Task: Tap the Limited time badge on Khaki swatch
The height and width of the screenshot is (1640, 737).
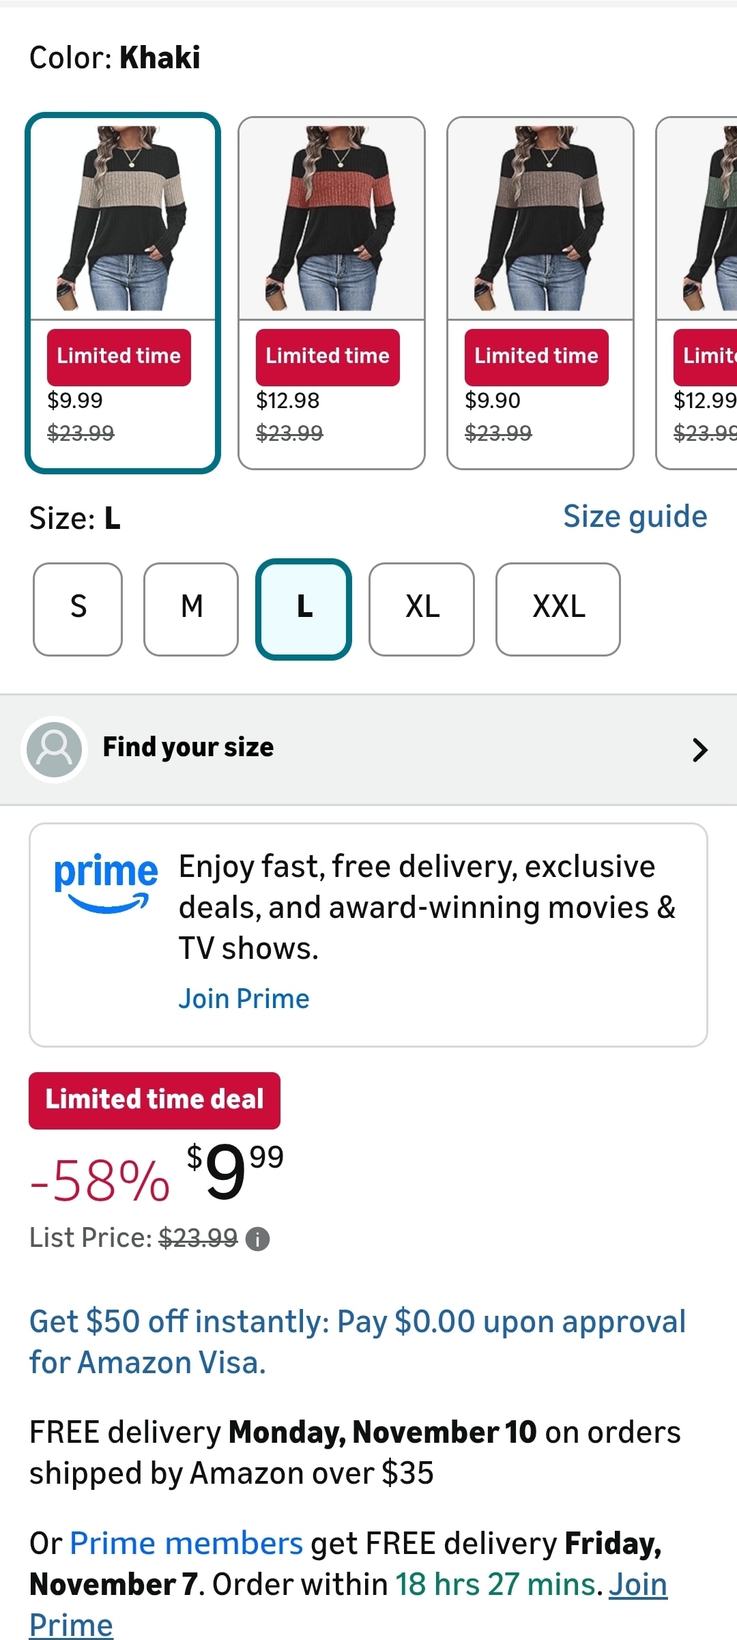Action: [x=119, y=357]
